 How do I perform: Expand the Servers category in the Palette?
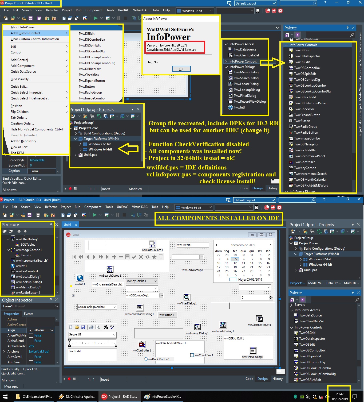click(x=291, y=305)
